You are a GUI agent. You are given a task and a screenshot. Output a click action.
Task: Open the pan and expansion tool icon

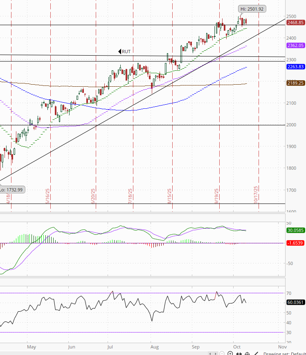coord(239,354)
